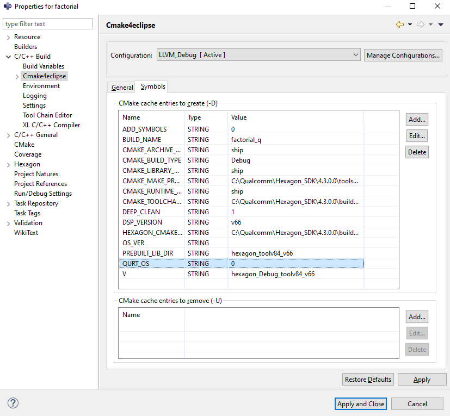Select the PREBUILT_LIB_DIR entry

pos(242,253)
